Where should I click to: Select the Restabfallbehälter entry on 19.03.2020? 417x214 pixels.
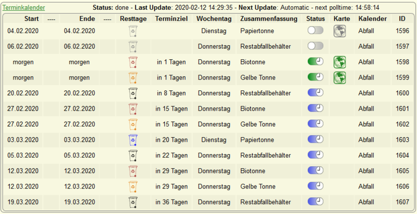(265, 202)
